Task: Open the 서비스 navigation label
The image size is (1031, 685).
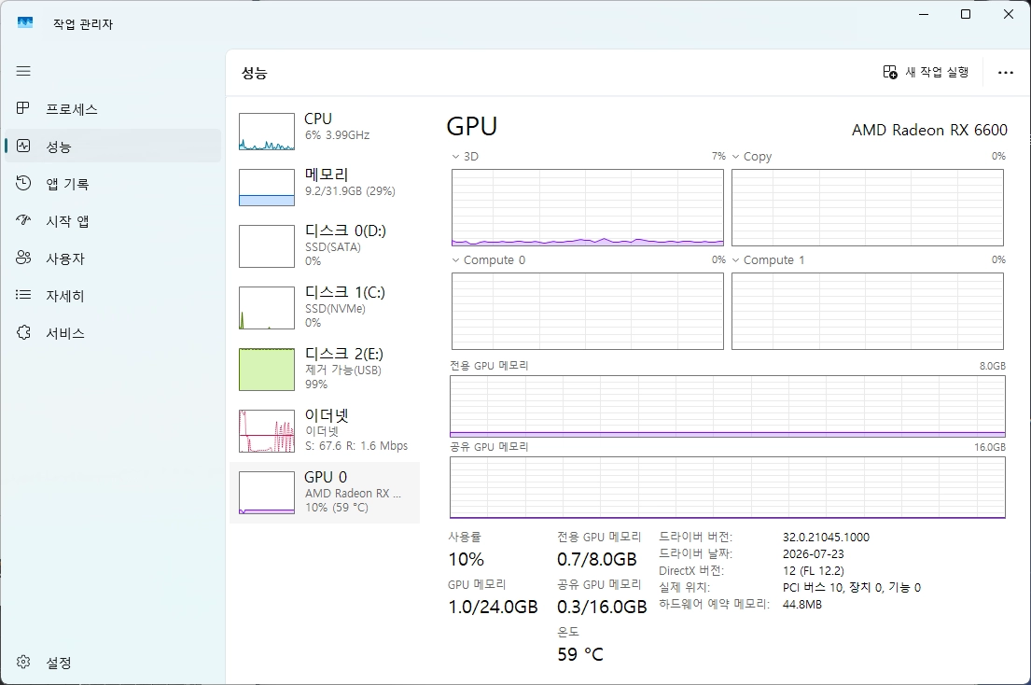Action: [65, 333]
